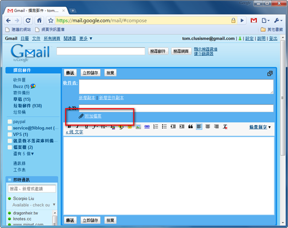Click the 附加檔案 attach file link
The height and width of the screenshot is (228, 288).
(x=93, y=116)
